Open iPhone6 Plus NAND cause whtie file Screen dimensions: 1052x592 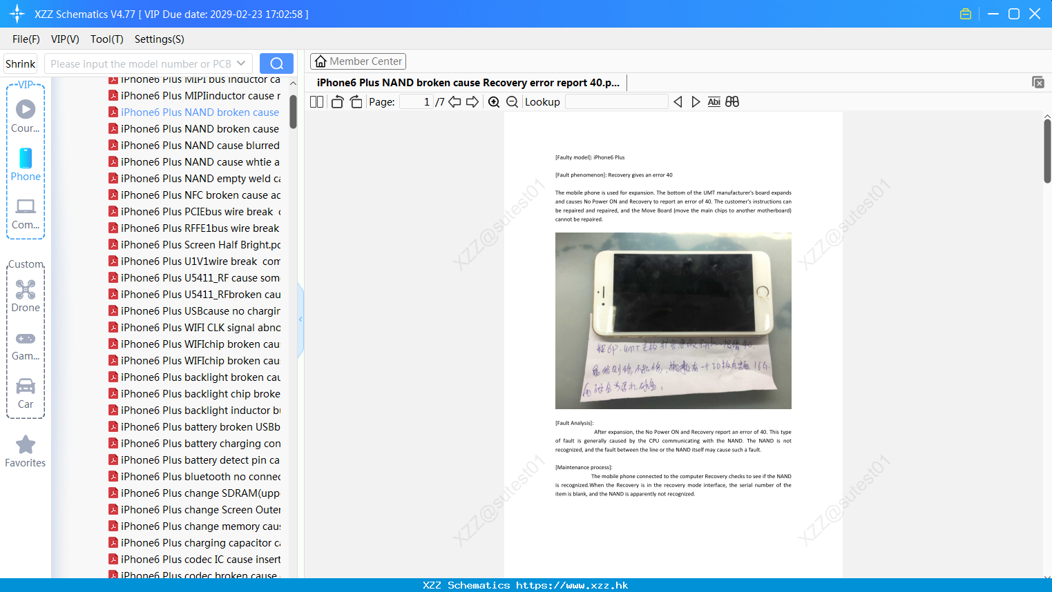[194, 162]
